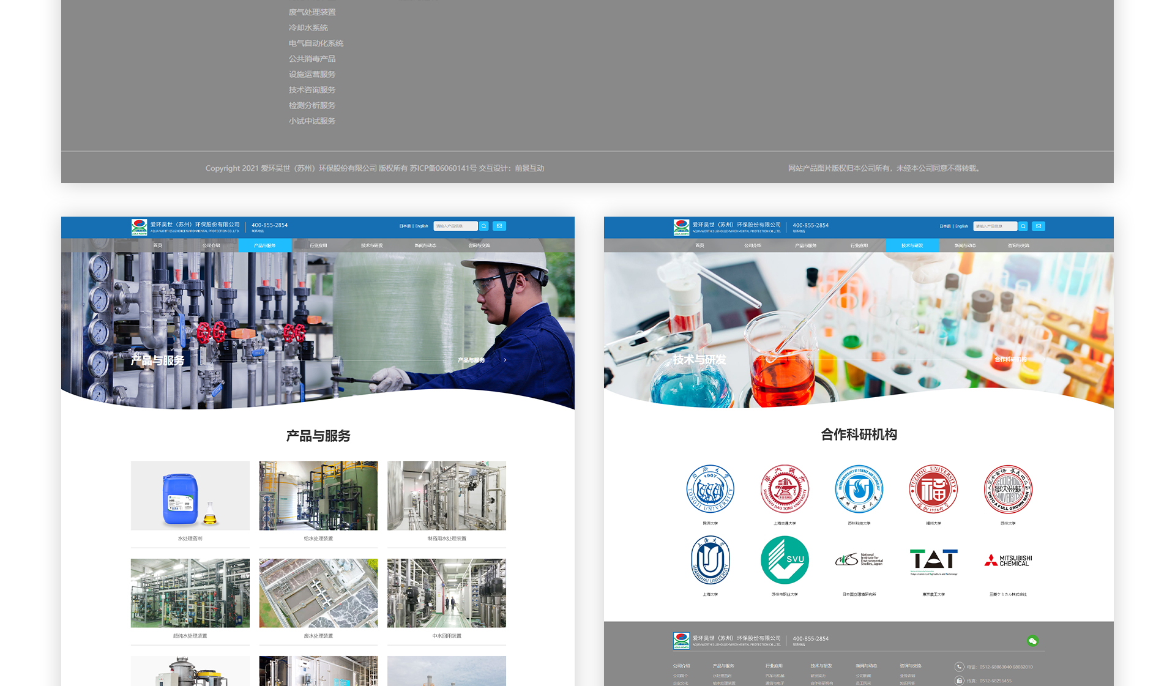Click 冷却水系统 link in top footer
The height and width of the screenshot is (686, 1175).
pyautogui.click(x=308, y=28)
